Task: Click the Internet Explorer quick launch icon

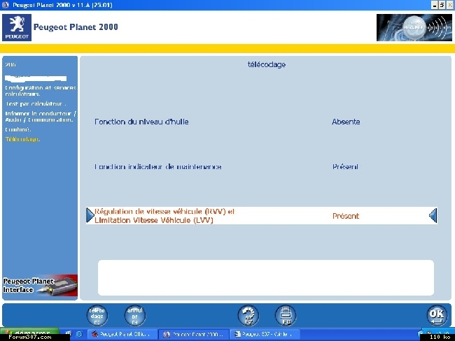Action: click(x=78, y=334)
